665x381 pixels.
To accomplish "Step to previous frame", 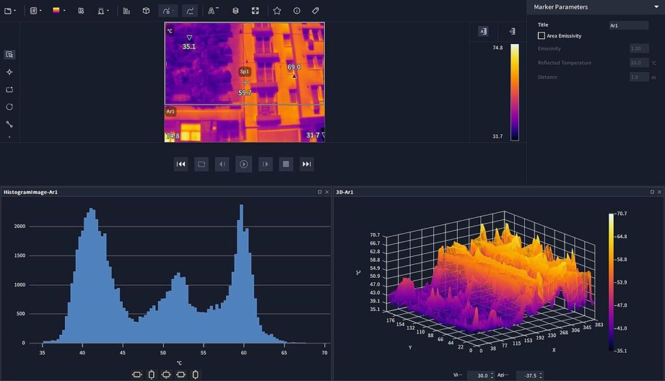I will (222, 164).
